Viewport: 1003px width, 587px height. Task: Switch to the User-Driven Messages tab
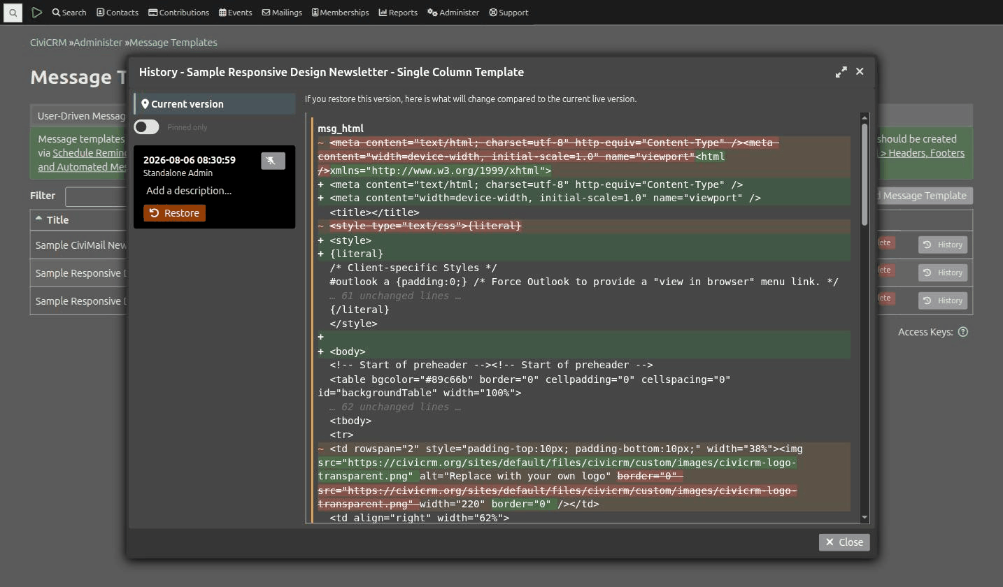(81, 116)
